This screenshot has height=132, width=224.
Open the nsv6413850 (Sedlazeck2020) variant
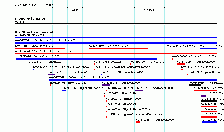click(x=108, y=46)
